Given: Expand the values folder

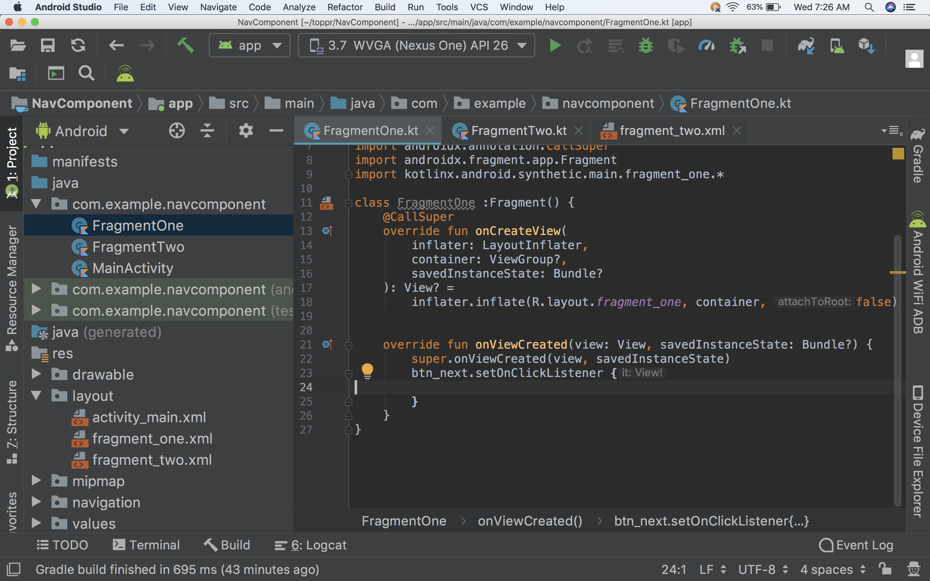Looking at the screenshot, I should click(36, 523).
